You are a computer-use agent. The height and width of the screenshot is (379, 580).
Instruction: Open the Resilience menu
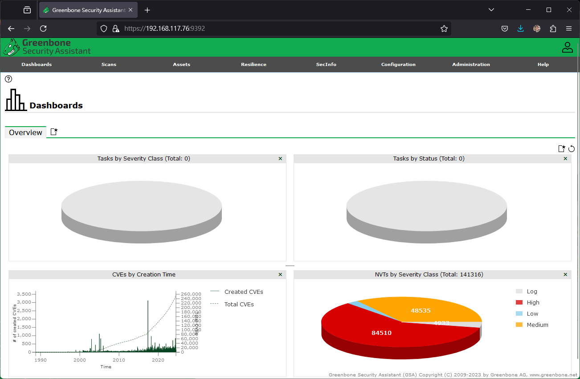pyautogui.click(x=254, y=64)
